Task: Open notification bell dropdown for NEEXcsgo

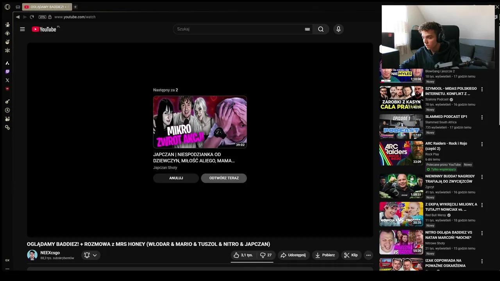Action: click(x=91, y=255)
